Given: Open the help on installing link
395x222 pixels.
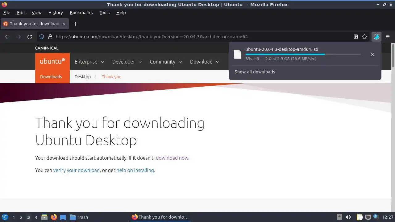Looking at the screenshot, I should pos(135,170).
